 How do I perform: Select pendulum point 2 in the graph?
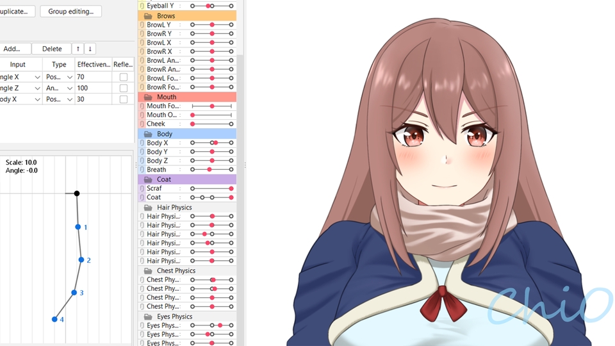pyautogui.click(x=81, y=259)
